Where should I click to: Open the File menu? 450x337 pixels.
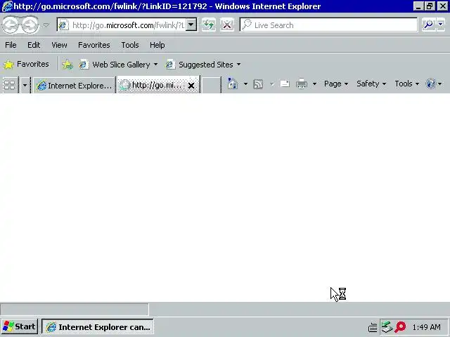pos(11,45)
